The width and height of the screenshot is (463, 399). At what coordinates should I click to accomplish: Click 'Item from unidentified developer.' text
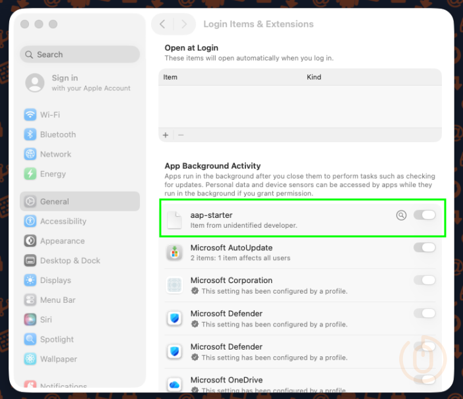pos(243,225)
